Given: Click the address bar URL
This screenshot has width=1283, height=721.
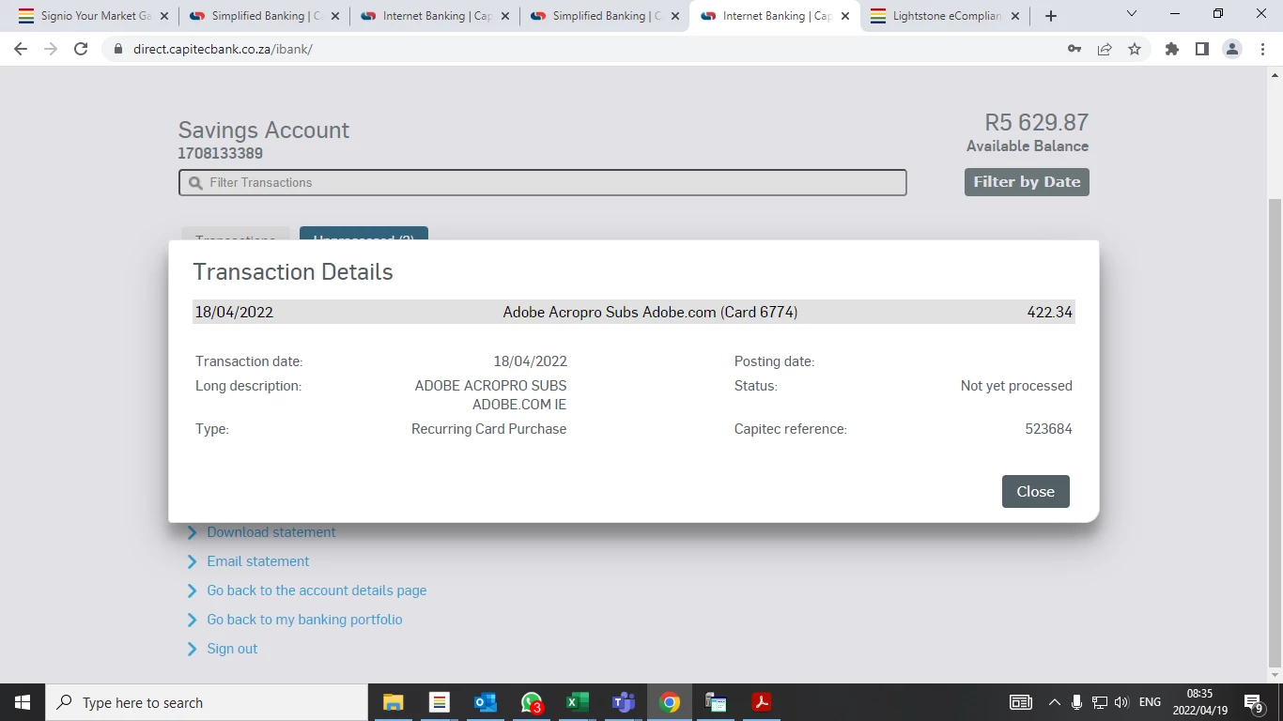Looking at the screenshot, I should (223, 49).
